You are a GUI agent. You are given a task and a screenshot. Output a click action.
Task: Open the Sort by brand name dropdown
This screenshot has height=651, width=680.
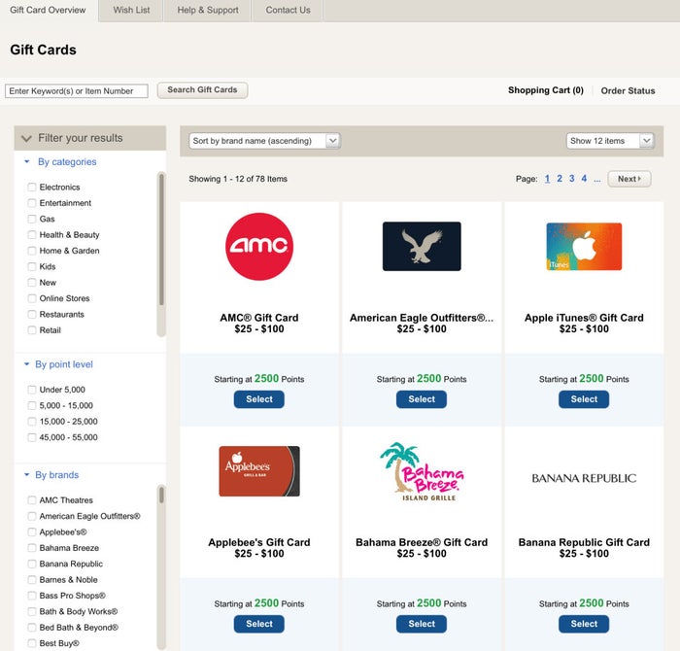click(264, 141)
